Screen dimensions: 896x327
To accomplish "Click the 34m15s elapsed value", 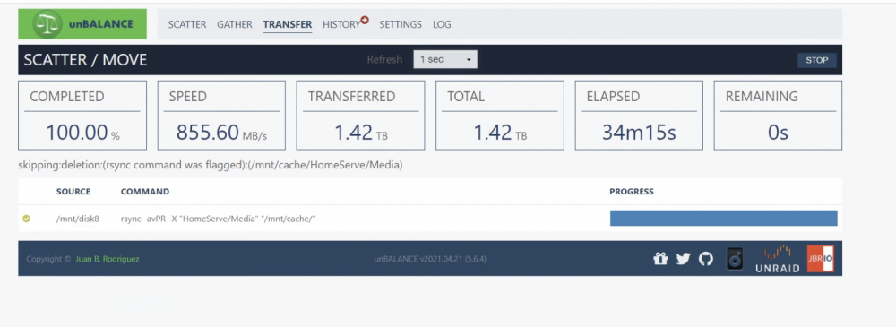I will pos(640,133).
